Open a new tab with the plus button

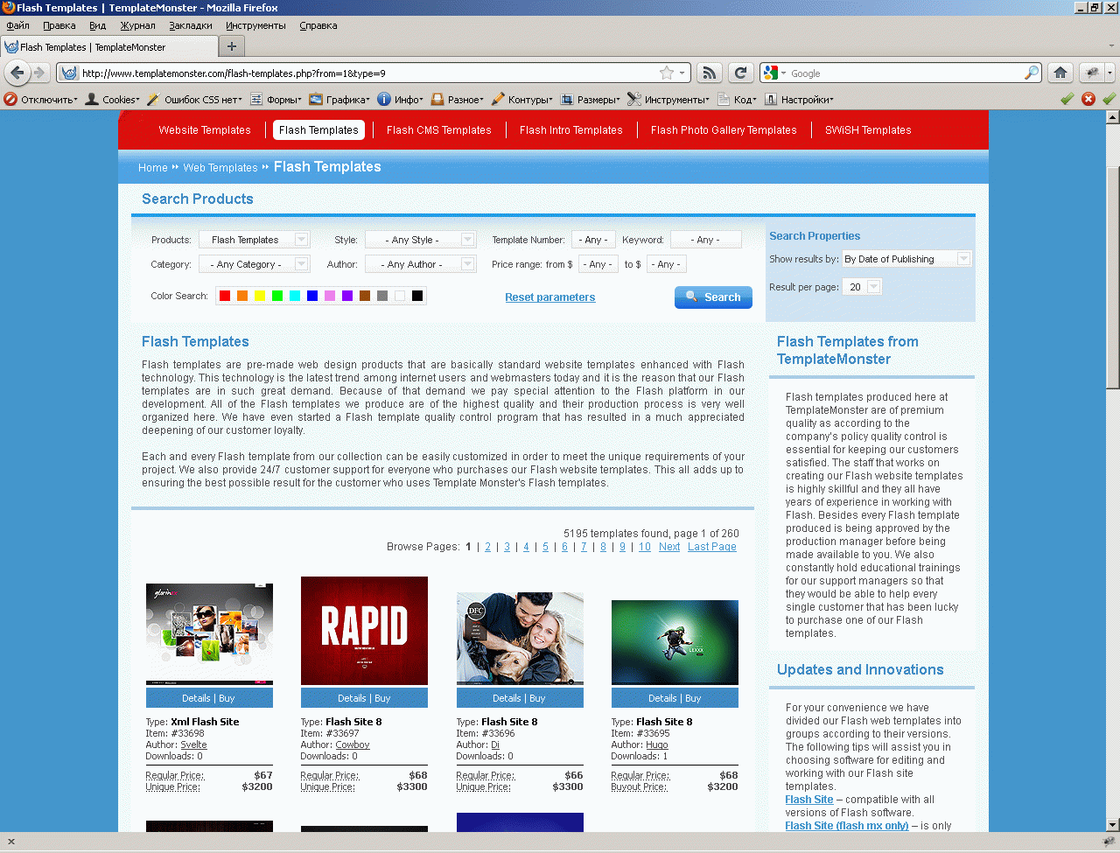[x=232, y=46]
